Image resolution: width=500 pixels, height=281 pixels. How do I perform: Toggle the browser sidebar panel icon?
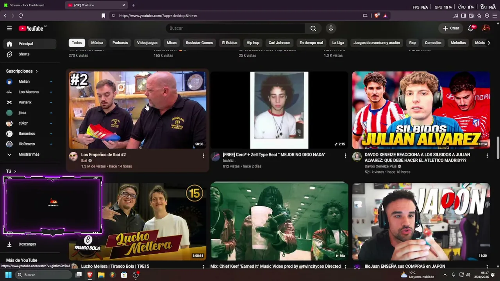pyautogui.click(x=463, y=16)
